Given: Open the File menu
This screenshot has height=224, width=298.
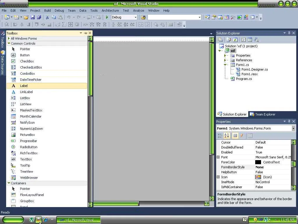Looking at the screenshot, I should click(x=4, y=10).
